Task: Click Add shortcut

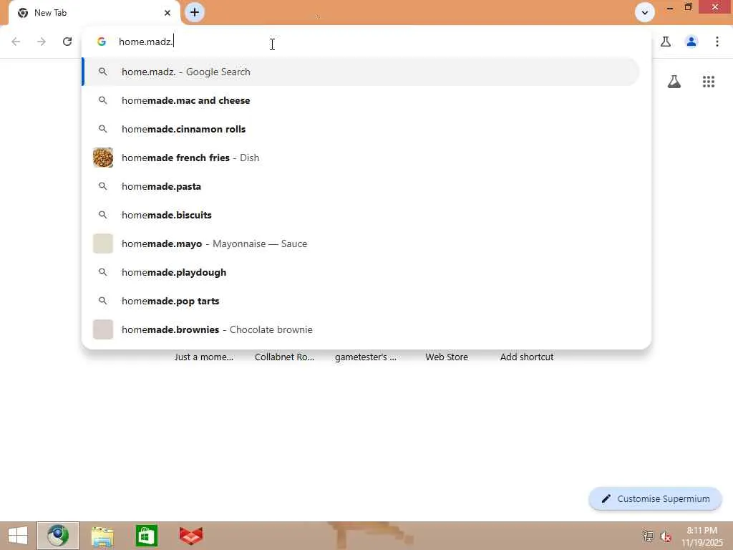Action: tap(527, 357)
